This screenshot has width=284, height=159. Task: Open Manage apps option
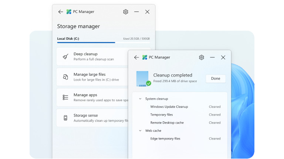coord(92,97)
